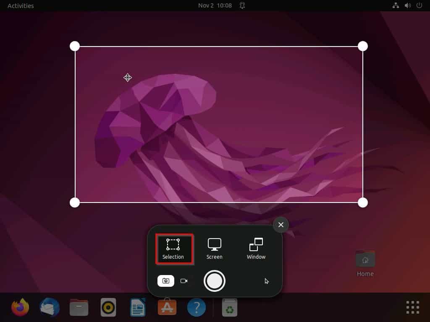This screenshot has width=430, height=322.
Task: Open the Help application
Action: coord(197,307)
